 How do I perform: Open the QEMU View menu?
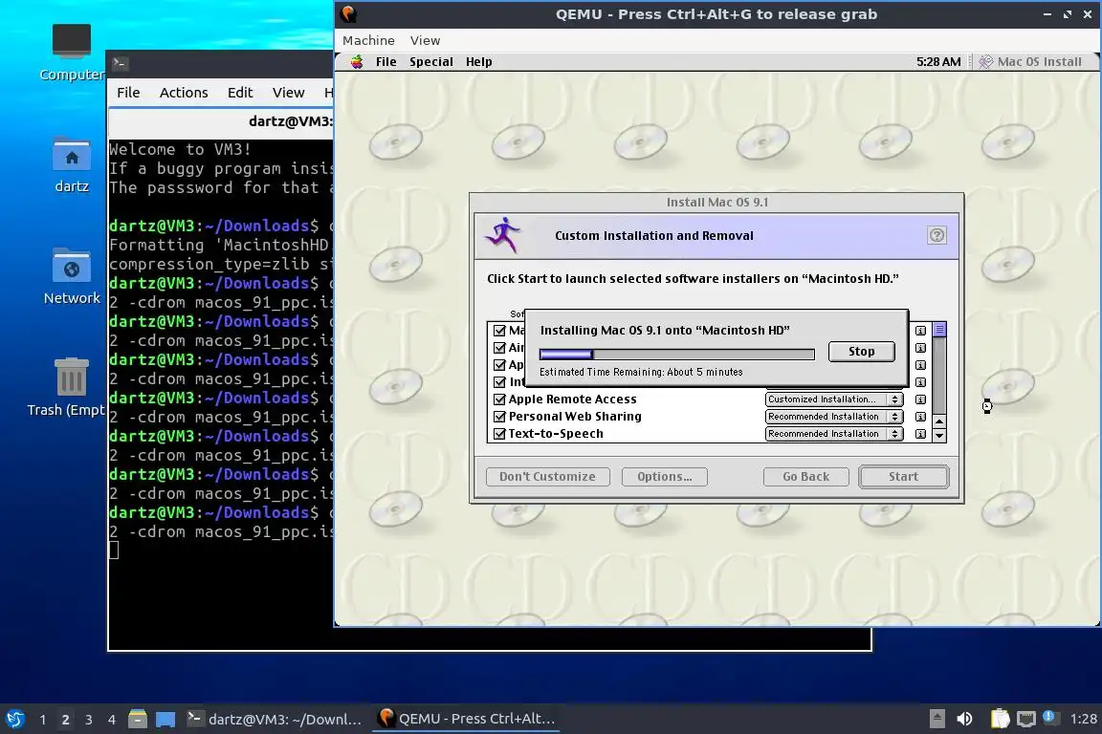425,41
